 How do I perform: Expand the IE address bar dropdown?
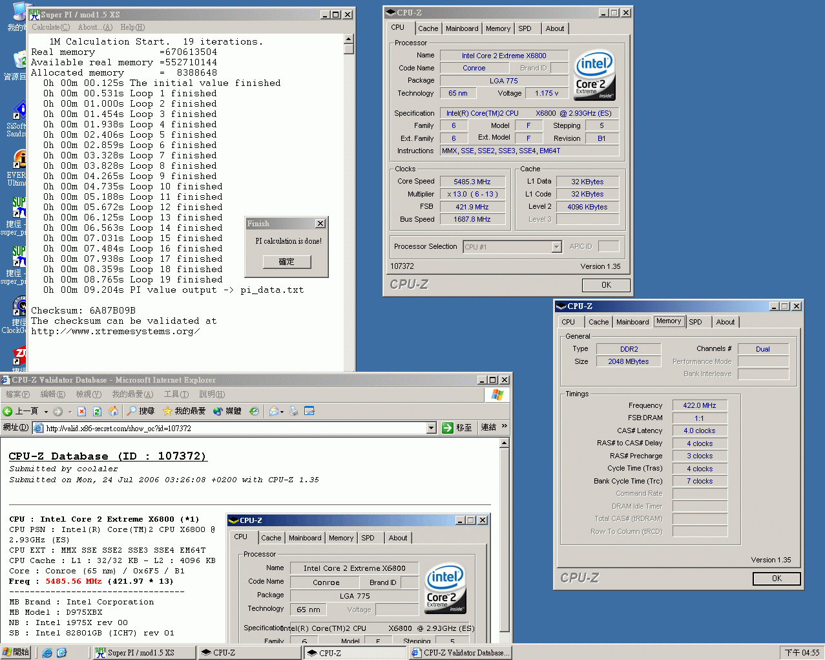(432, 428)
